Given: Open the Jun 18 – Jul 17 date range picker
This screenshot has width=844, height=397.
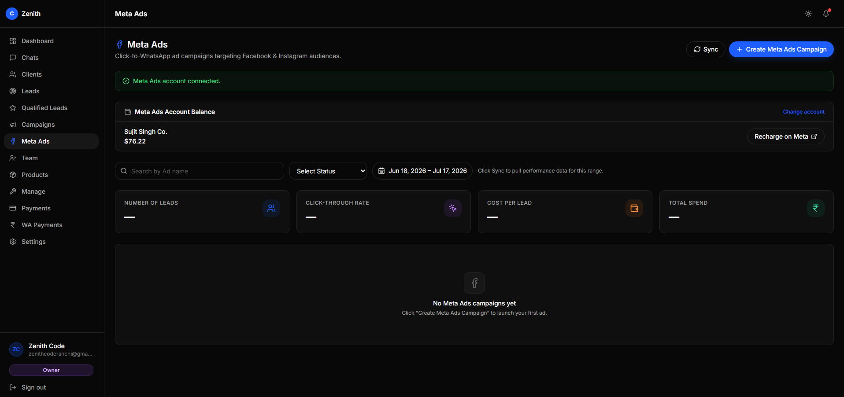Looking at the screenshot, I should click(422, 171).
